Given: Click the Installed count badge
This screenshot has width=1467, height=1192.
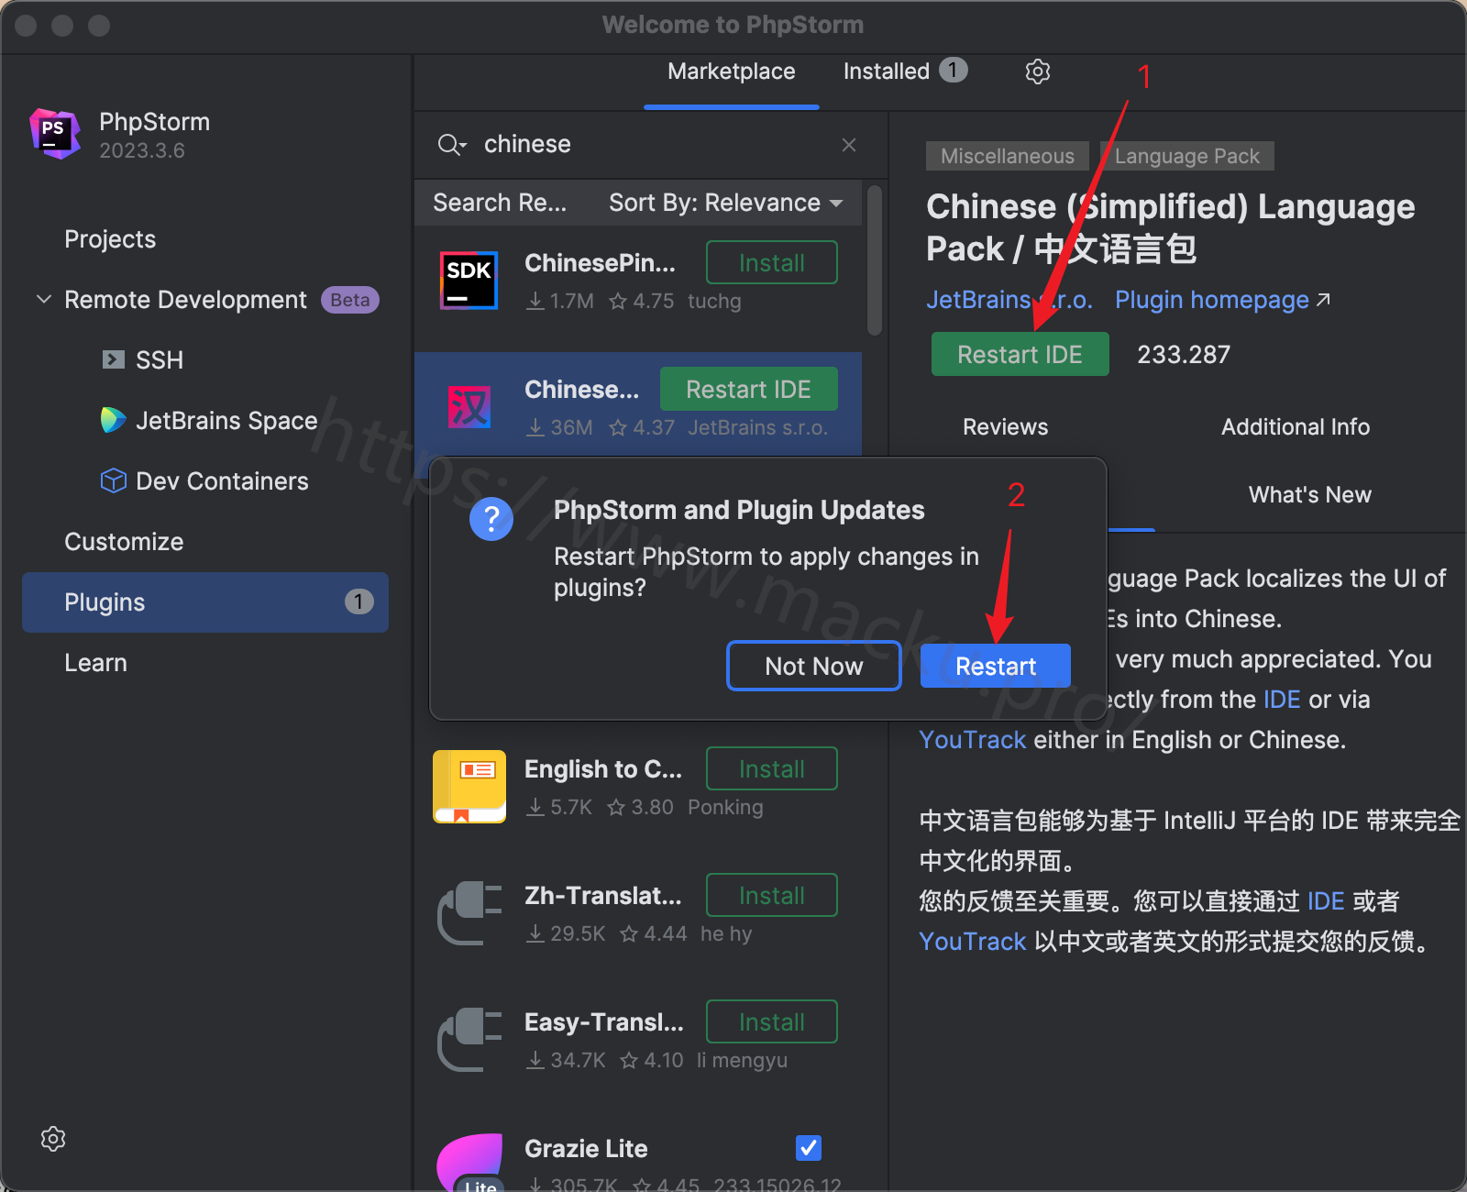Looking at the screenshot, I should (953, 71).
